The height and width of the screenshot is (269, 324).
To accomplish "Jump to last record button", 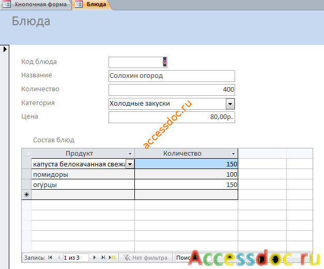I will click(103, 258).
